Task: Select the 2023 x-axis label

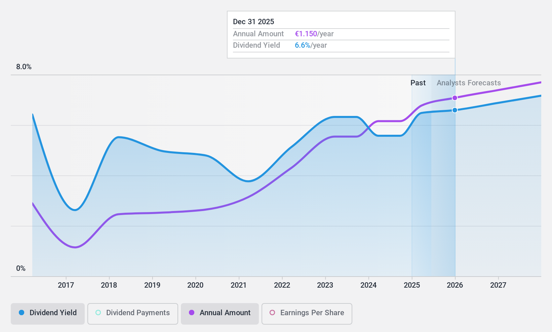Action: tap(325, 285)
